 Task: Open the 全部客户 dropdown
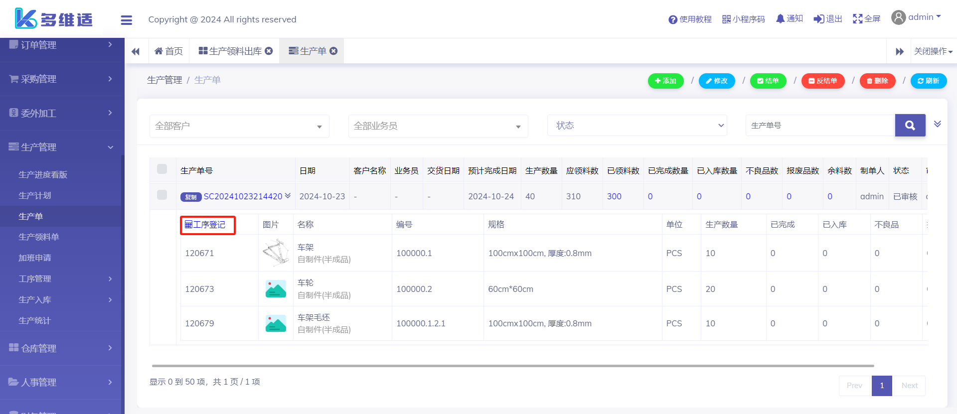[x=239, y=126]
